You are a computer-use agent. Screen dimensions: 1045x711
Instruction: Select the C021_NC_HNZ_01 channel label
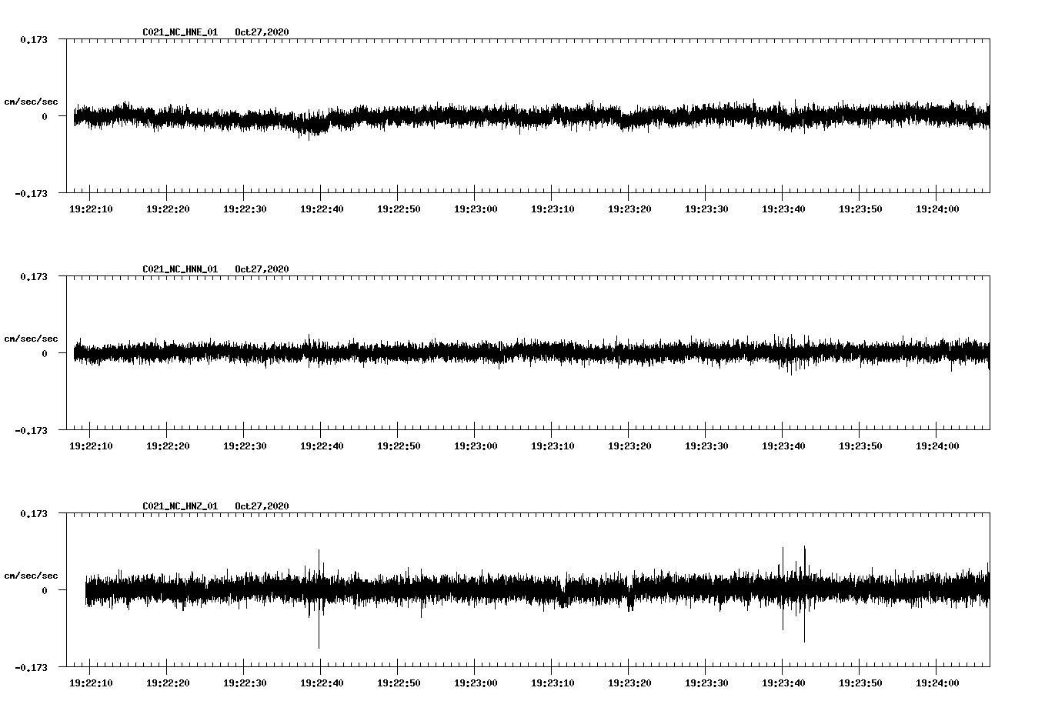click(x=179, y=506)
